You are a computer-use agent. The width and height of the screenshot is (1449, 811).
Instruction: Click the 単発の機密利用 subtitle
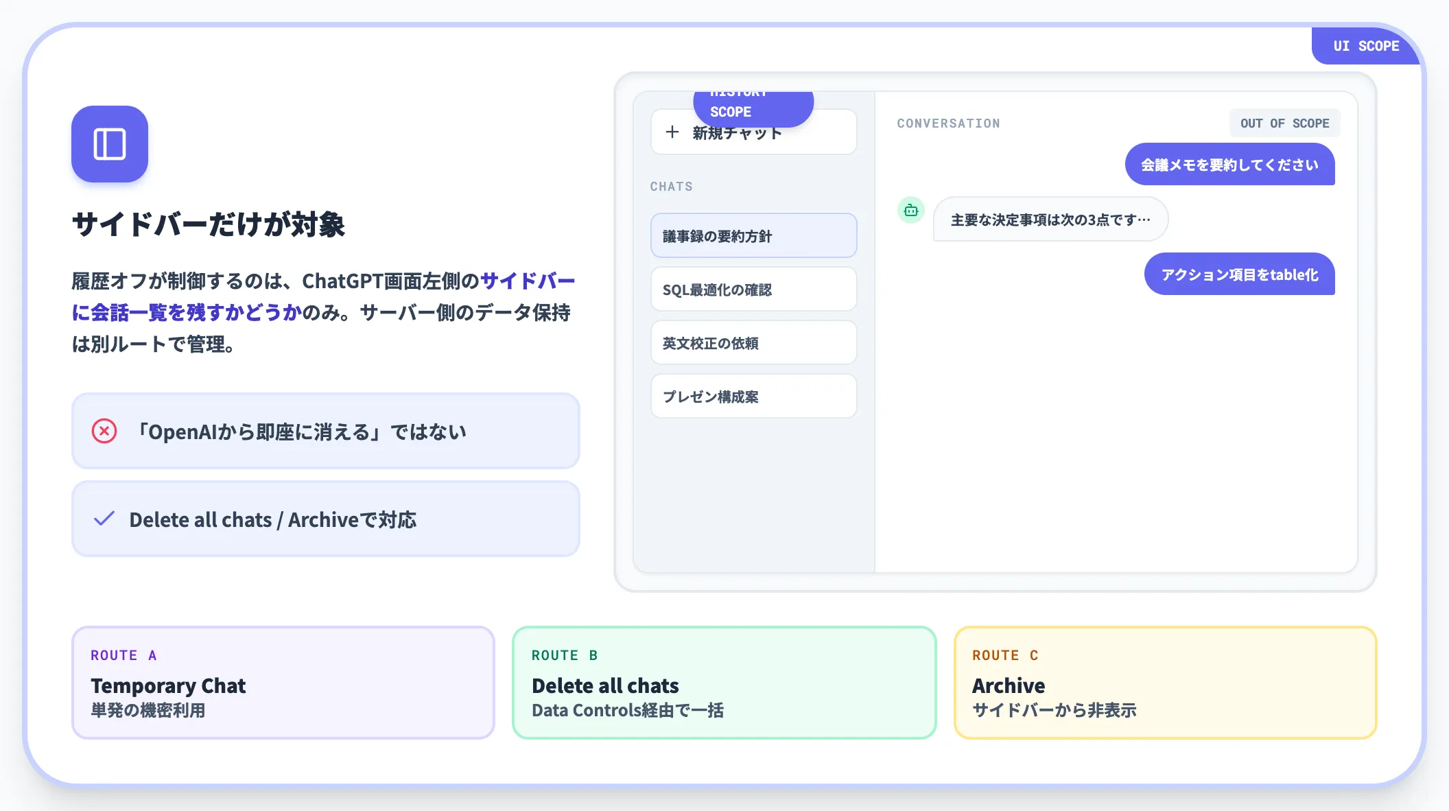point(148,710)
